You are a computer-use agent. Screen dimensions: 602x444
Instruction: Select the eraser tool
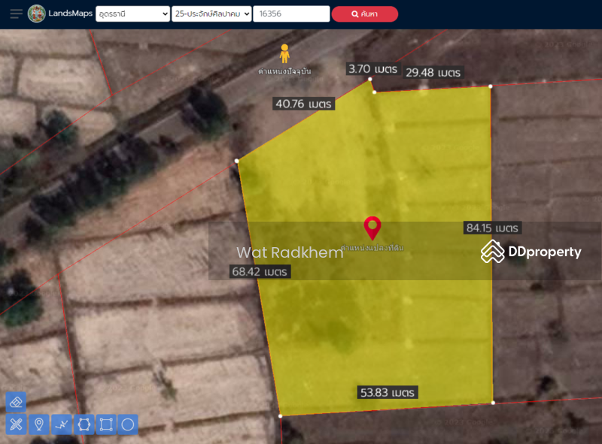pyautogui.click(x=16, y=402)
